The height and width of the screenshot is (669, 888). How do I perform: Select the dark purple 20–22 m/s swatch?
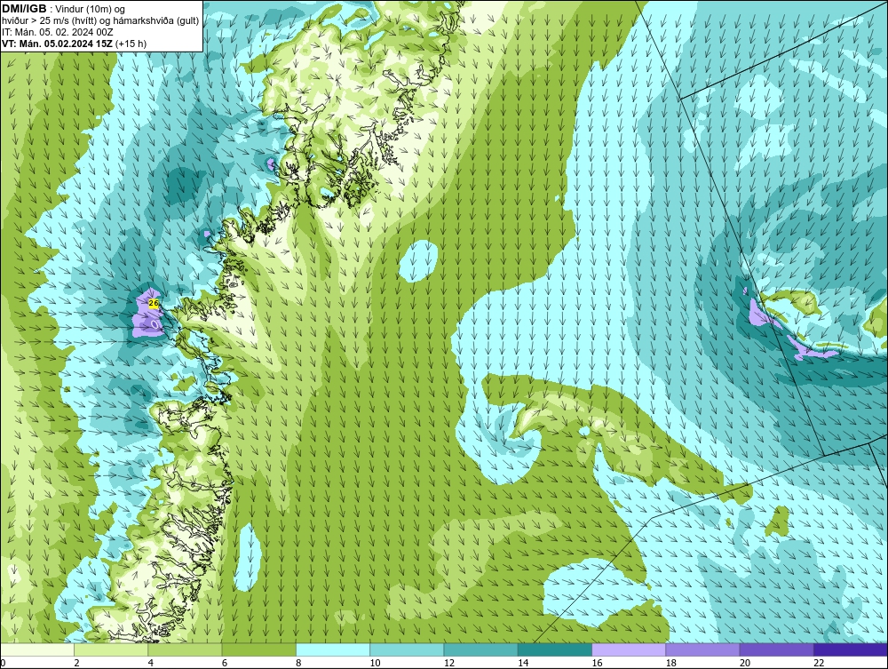(776, 649)
